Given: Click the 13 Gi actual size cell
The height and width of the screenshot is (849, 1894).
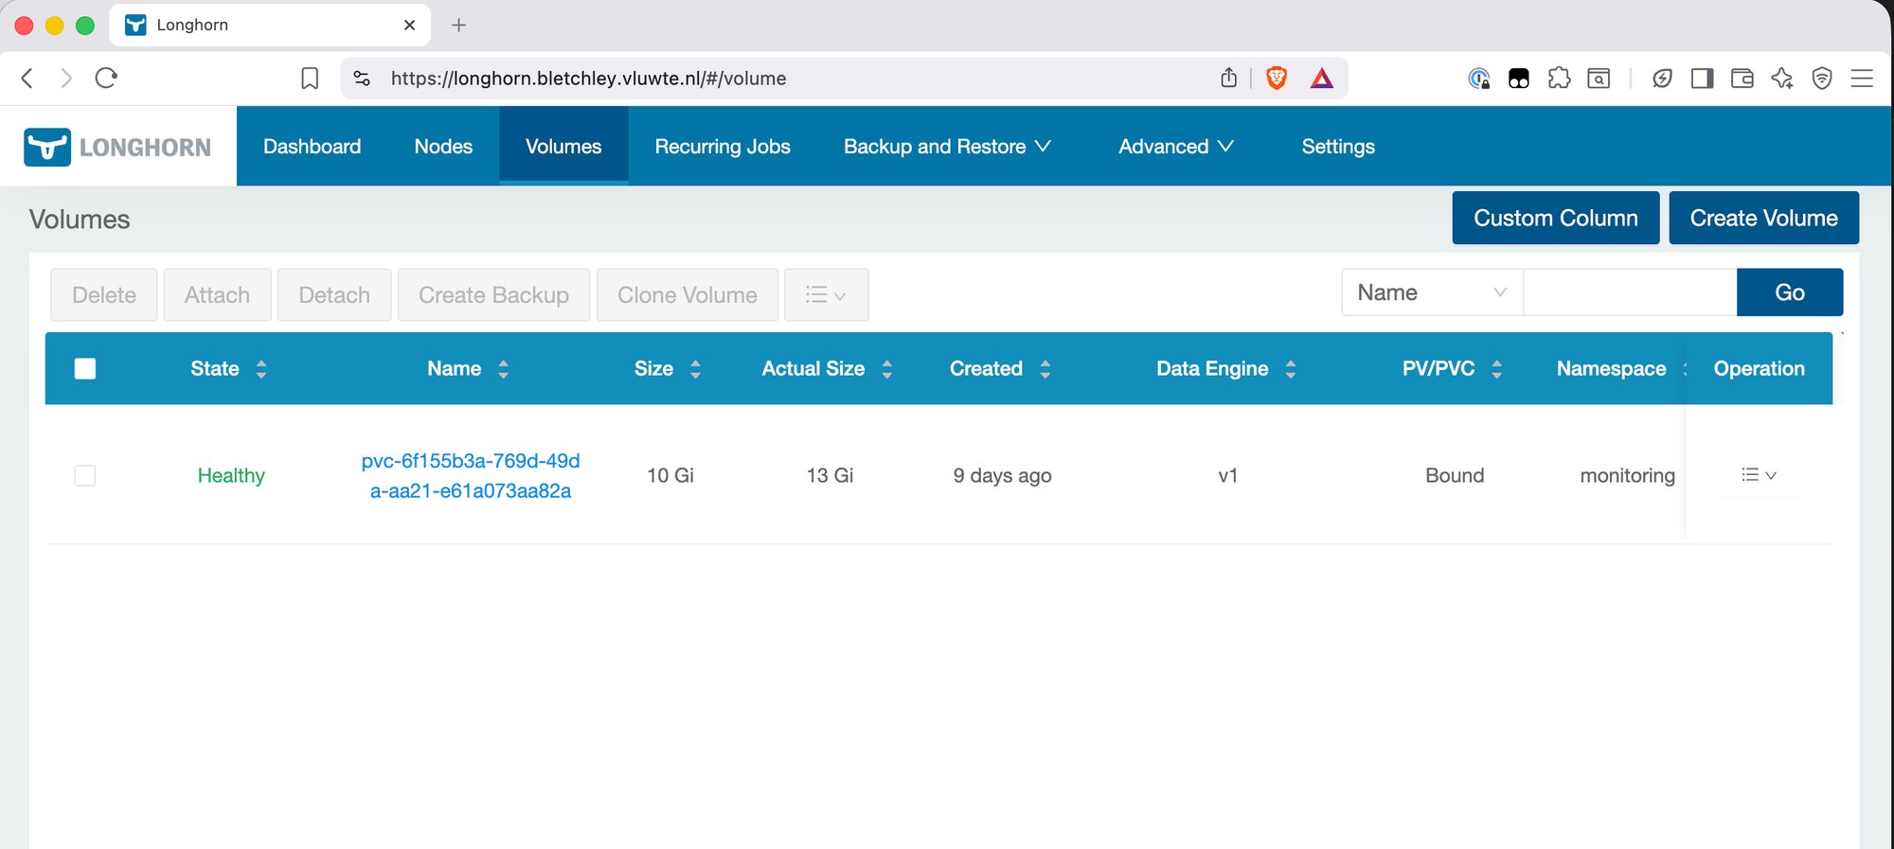Looking at the screenshot, I should tap(830, 475).
